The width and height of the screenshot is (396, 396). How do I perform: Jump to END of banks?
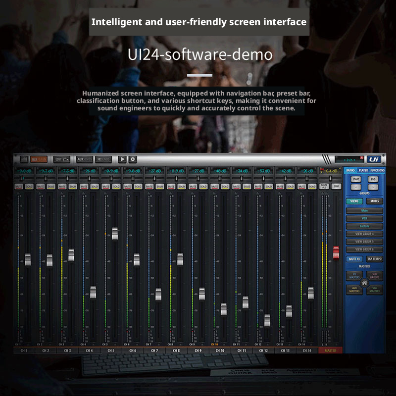point(373,179)
